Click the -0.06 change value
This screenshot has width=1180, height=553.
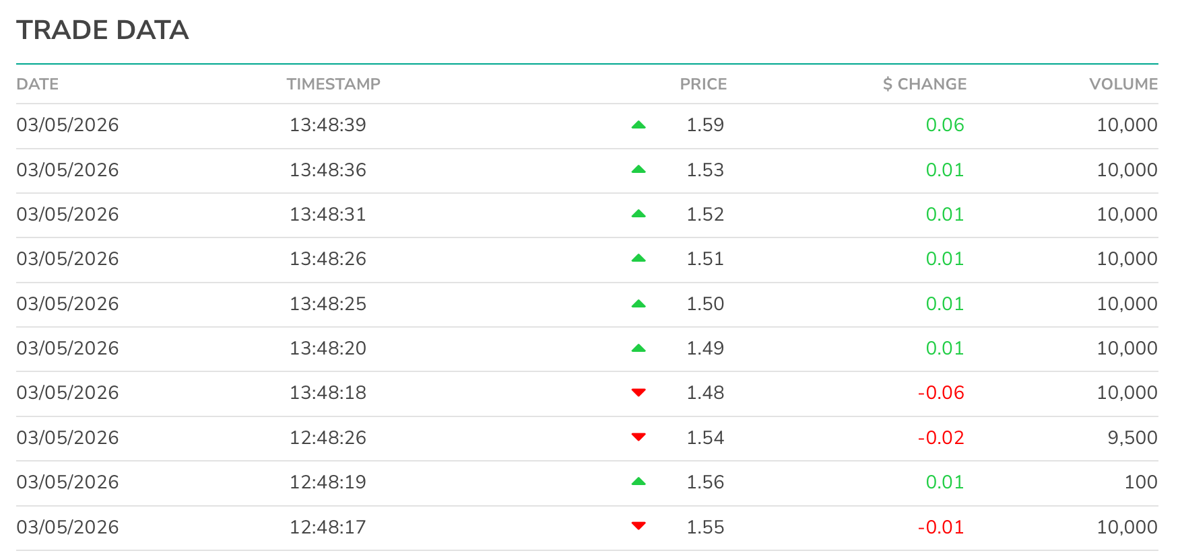click(941, 393)
